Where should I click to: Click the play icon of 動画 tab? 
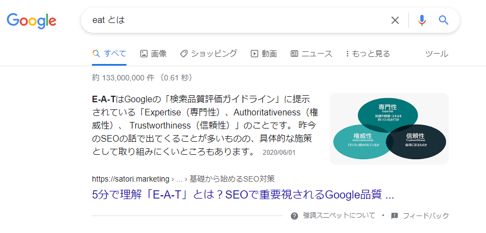point(254,54)
